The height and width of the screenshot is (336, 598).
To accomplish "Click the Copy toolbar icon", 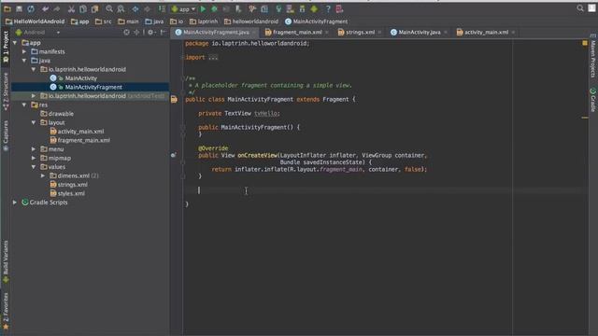I will 83,8.
